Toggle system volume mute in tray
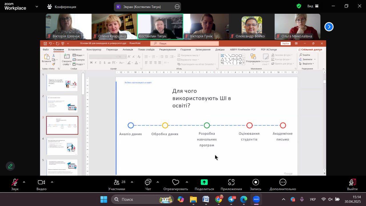 330,199
